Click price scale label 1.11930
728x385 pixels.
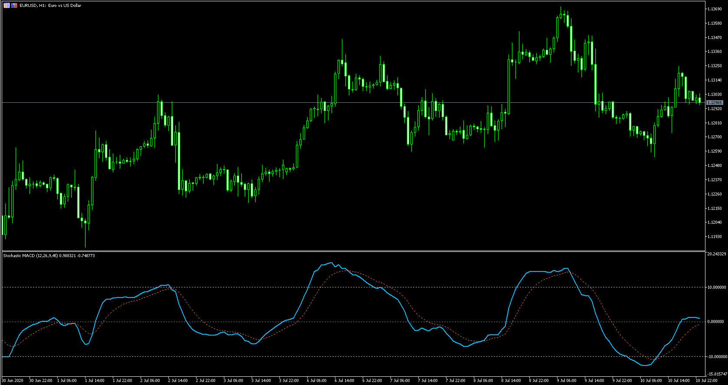click(x=715, y=237)
